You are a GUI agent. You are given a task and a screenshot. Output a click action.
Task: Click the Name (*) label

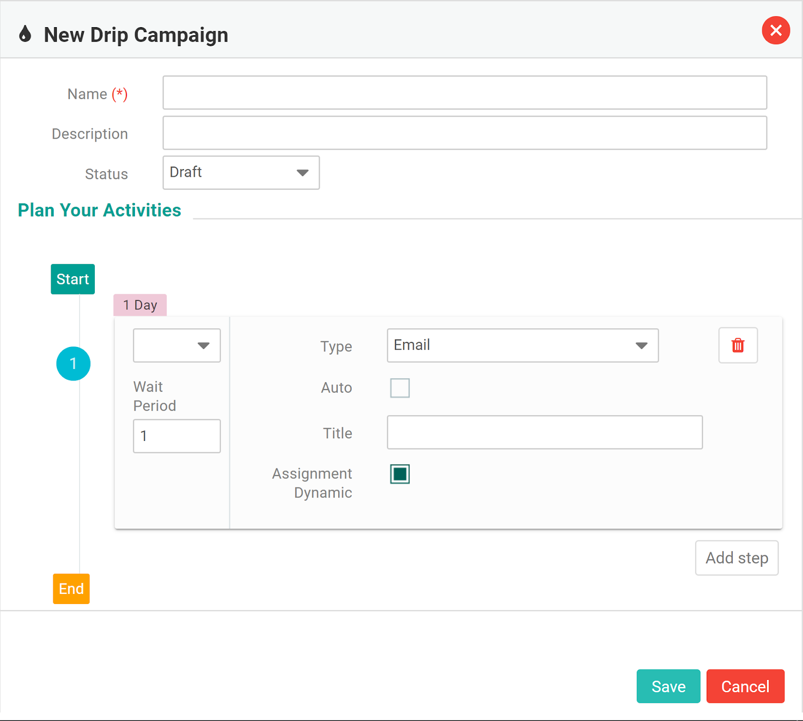[97, 94]
